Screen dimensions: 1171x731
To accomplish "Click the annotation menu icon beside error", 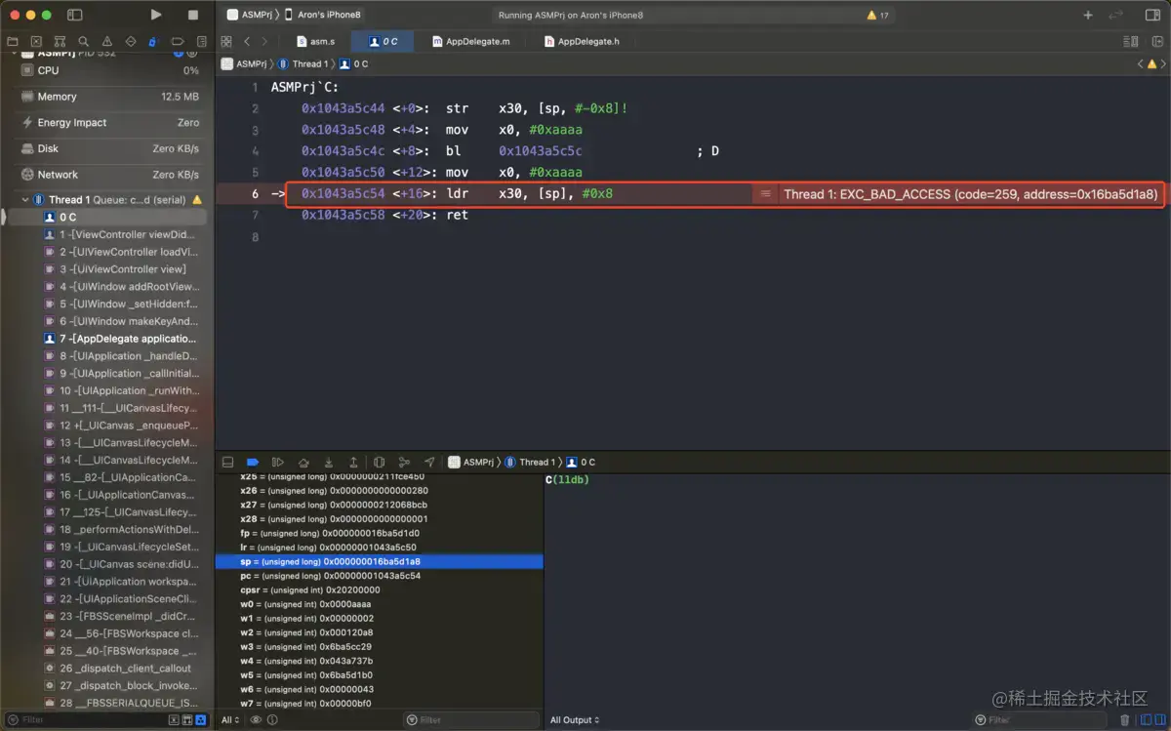I will point(766,194).
